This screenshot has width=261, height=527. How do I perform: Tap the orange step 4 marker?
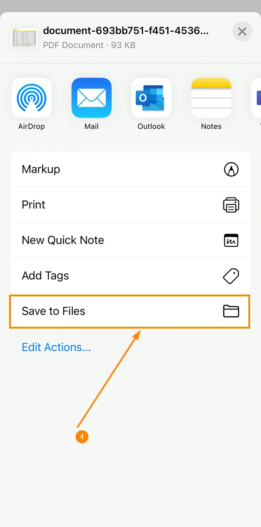pyautogui.click(x=82, y=437)
